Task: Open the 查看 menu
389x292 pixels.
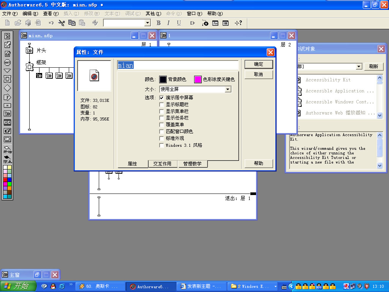Action: (x=51, y=14)
